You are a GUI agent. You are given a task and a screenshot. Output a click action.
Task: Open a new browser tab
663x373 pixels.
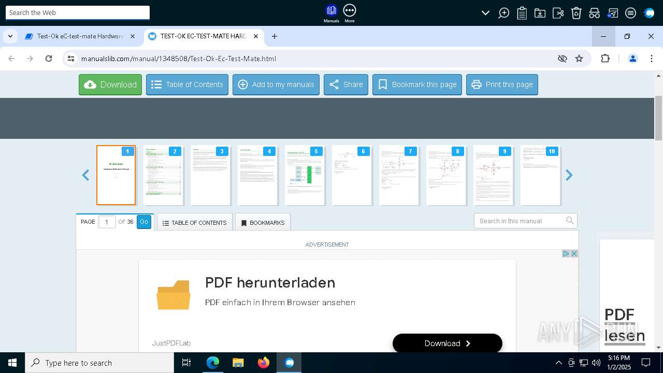click(x=275, y=36)
